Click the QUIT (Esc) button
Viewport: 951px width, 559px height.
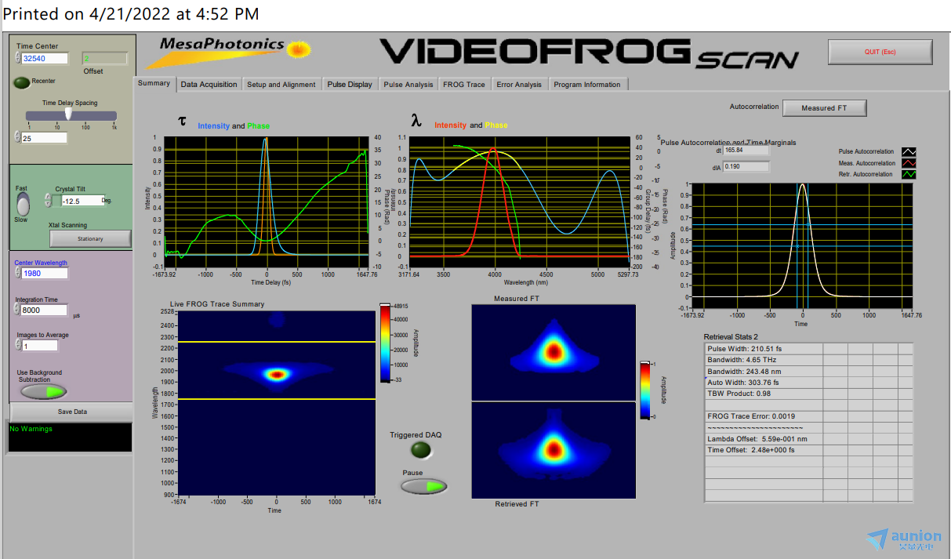880,52
